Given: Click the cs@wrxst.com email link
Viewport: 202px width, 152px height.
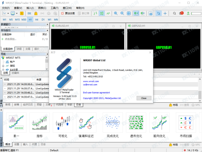Looking at the screenshot, I should (90, 85).
